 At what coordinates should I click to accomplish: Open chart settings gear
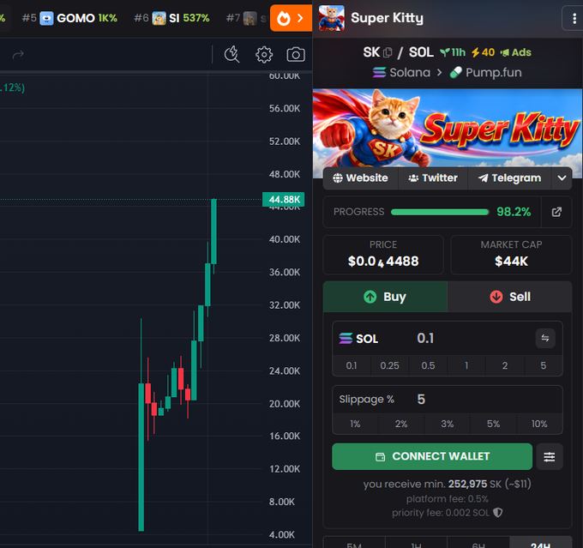[x=264, y=55]
